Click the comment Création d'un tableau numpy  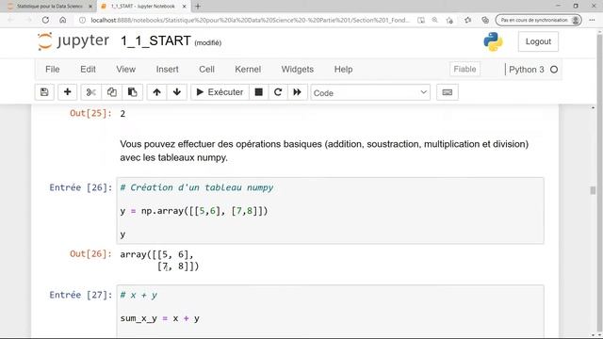point(197,187)
